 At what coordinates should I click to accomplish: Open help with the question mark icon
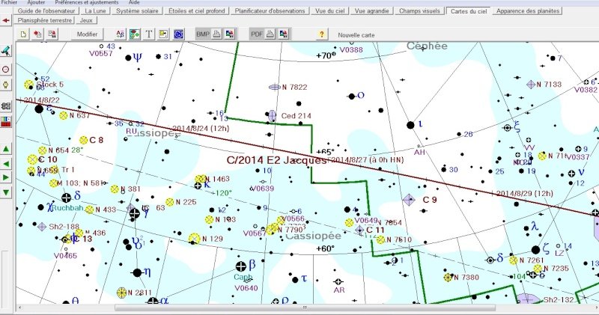click(322, 34)
